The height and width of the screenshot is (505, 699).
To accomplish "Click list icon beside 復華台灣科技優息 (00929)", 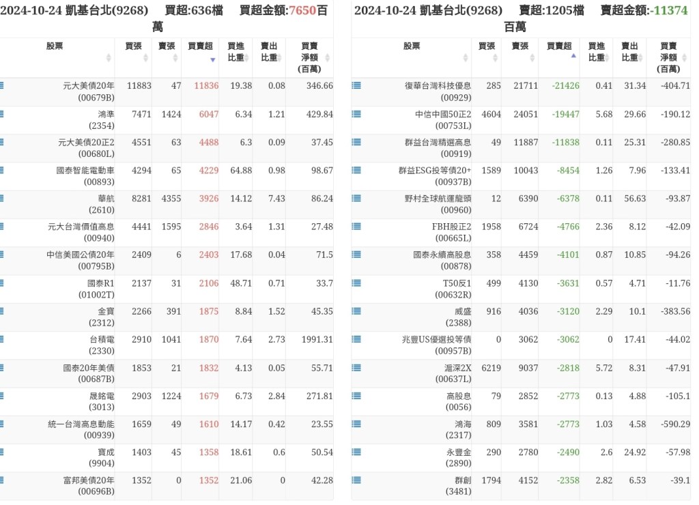I will (x=356, y=86).
